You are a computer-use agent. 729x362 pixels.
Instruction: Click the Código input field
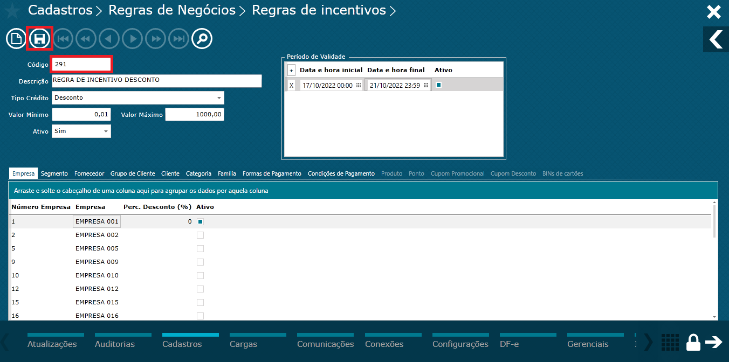[x=81, y=64]
